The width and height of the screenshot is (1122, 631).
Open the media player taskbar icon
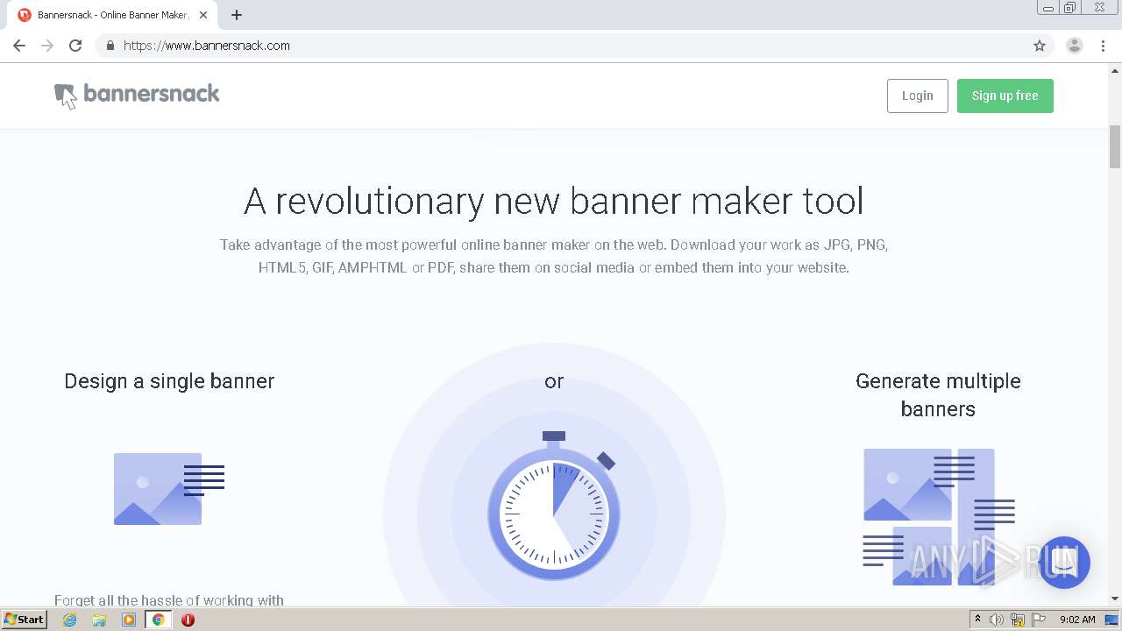pyautogui.click(x=129, y=620)
